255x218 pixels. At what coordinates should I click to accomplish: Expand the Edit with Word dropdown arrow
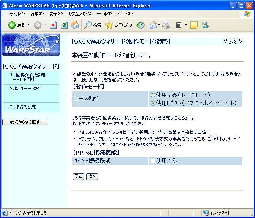click(186, 25)
